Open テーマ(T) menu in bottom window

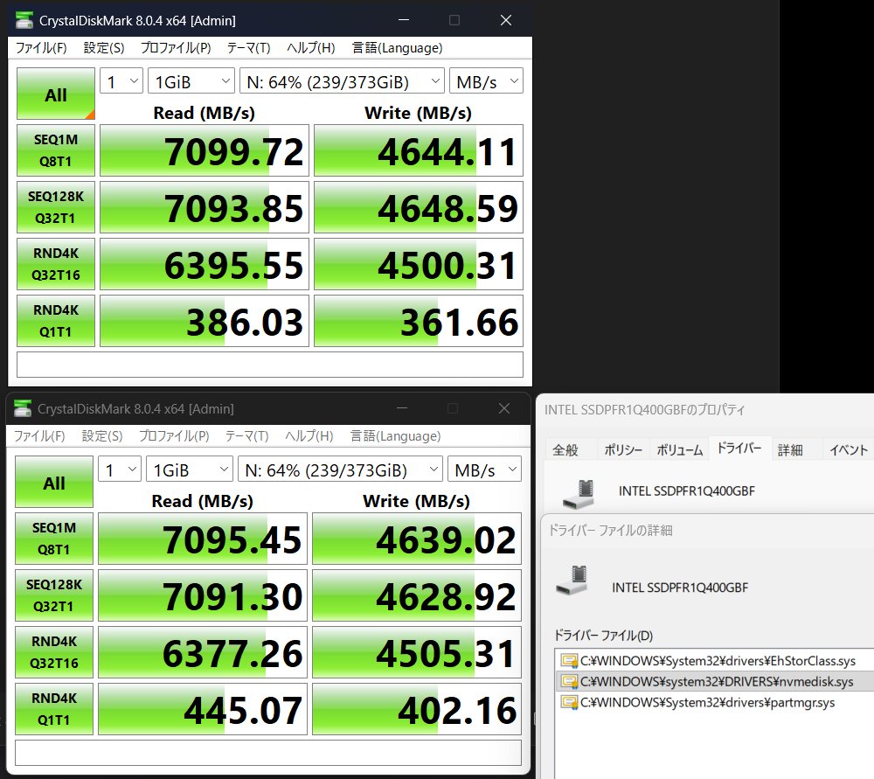click(x=247, y=436)
